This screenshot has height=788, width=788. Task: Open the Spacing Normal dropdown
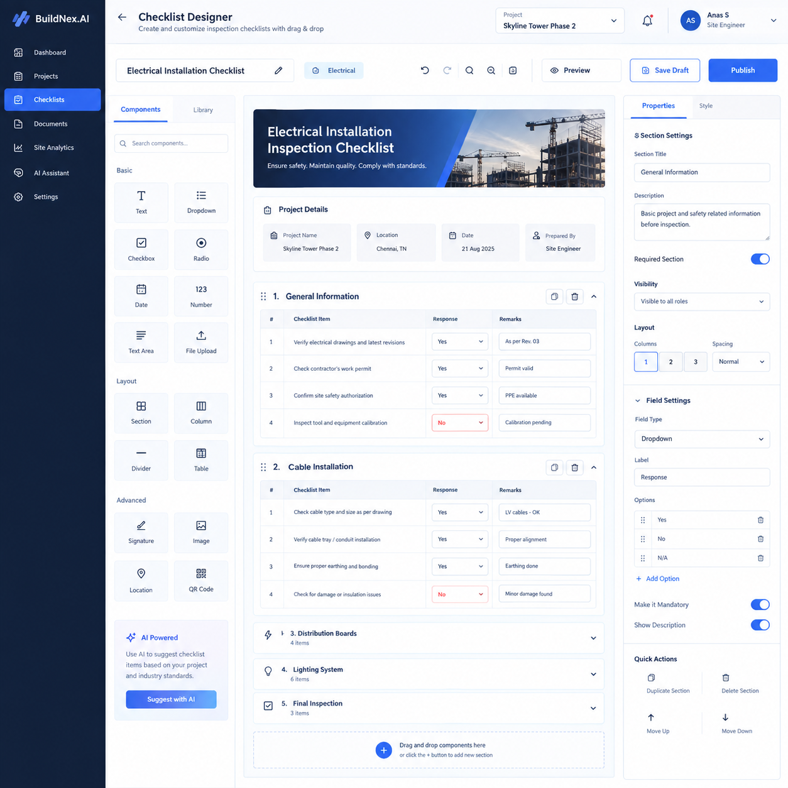point(741,362)
